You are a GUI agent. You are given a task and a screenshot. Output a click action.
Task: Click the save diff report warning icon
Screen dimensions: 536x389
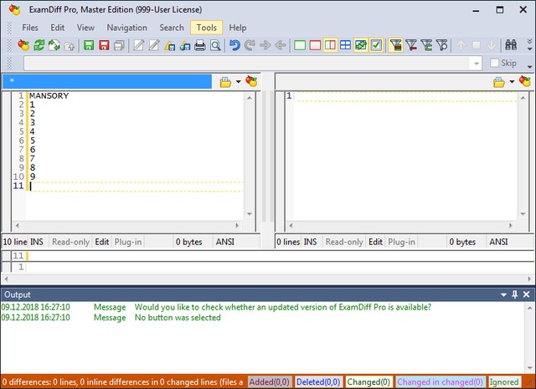tap(169, 45)
